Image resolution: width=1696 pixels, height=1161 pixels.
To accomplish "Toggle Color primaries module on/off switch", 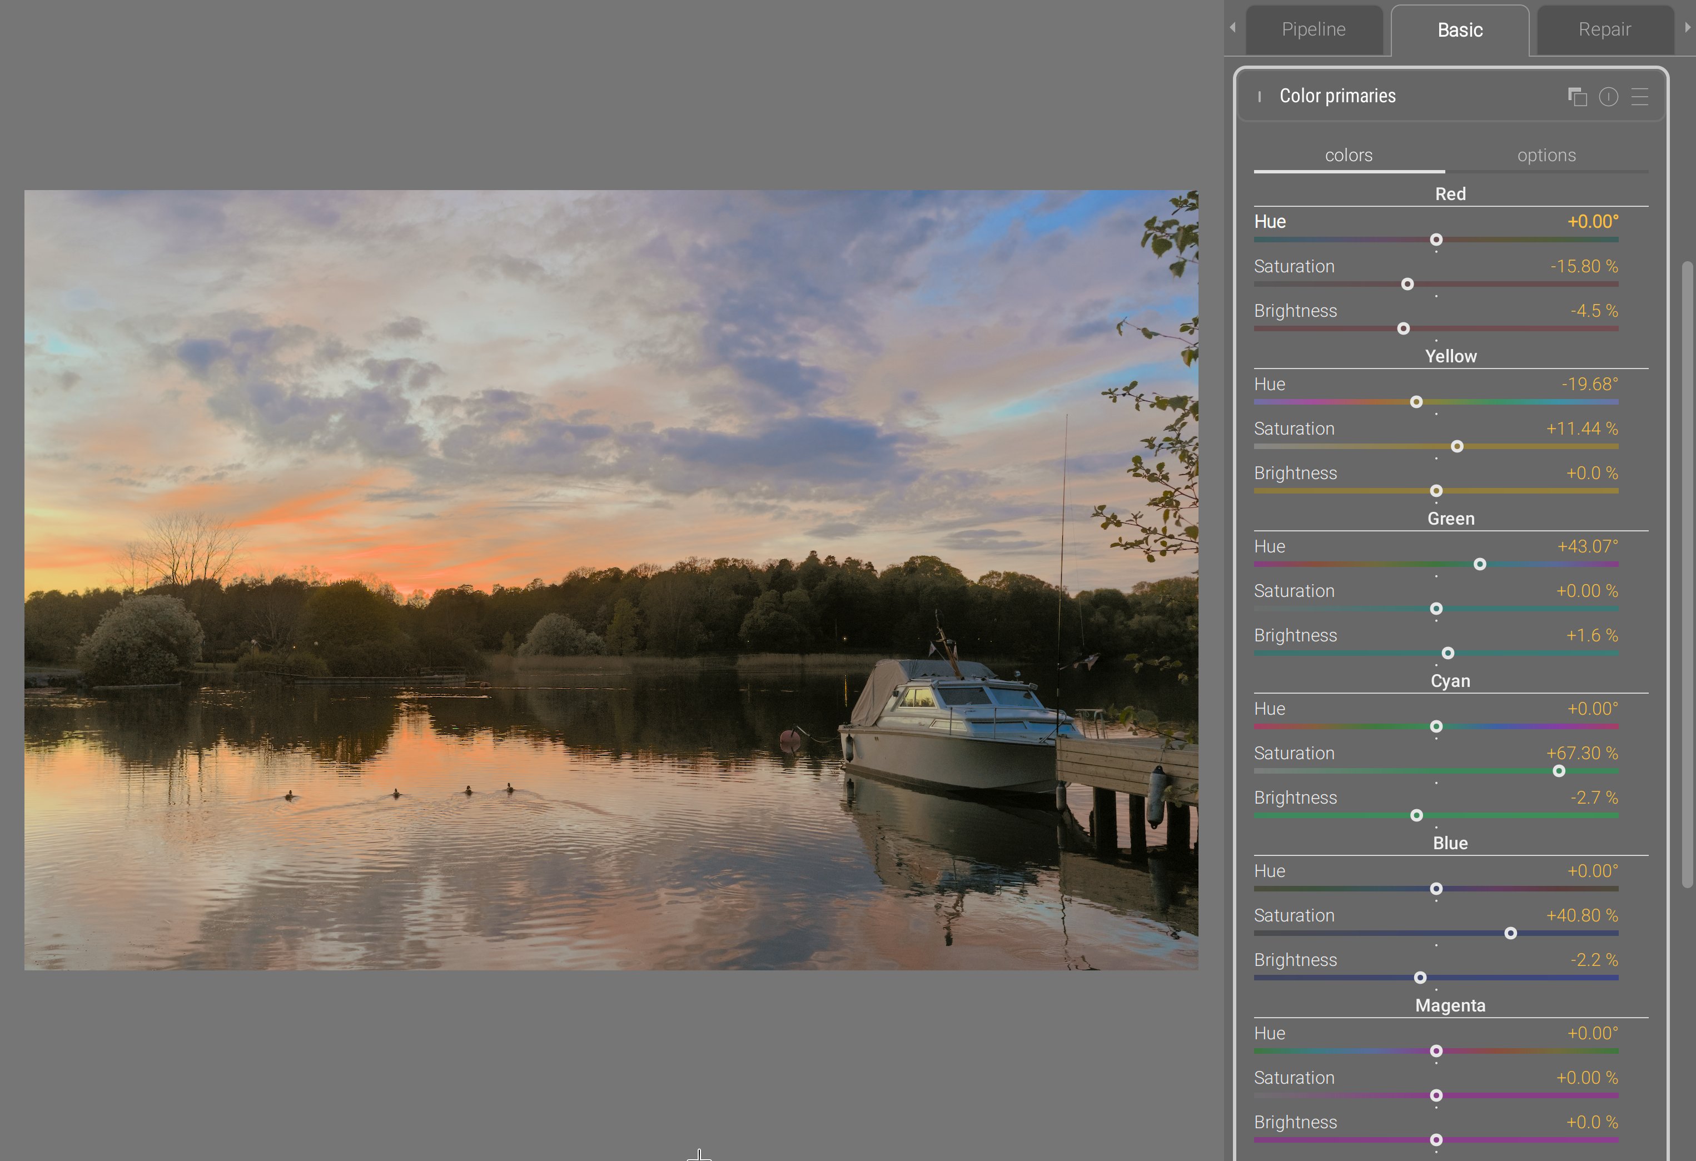I will coord(1260,96).
